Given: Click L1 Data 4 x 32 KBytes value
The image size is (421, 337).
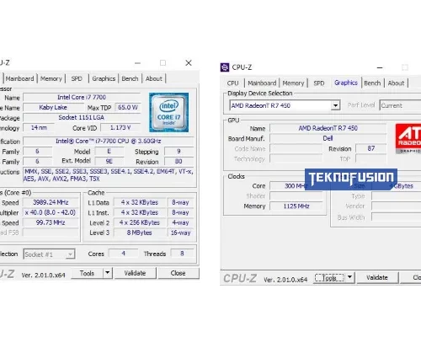Looking at the screenshot, I should pyautogui.click(x=140, y=202).
